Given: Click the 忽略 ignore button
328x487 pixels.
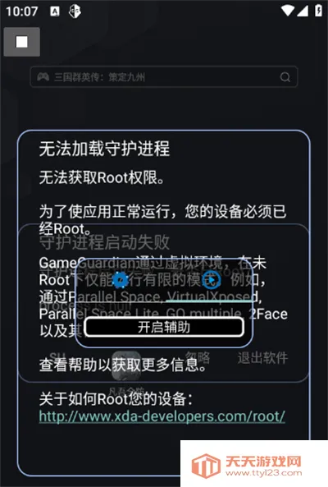Looking at the screenshot, I should 198,357.
